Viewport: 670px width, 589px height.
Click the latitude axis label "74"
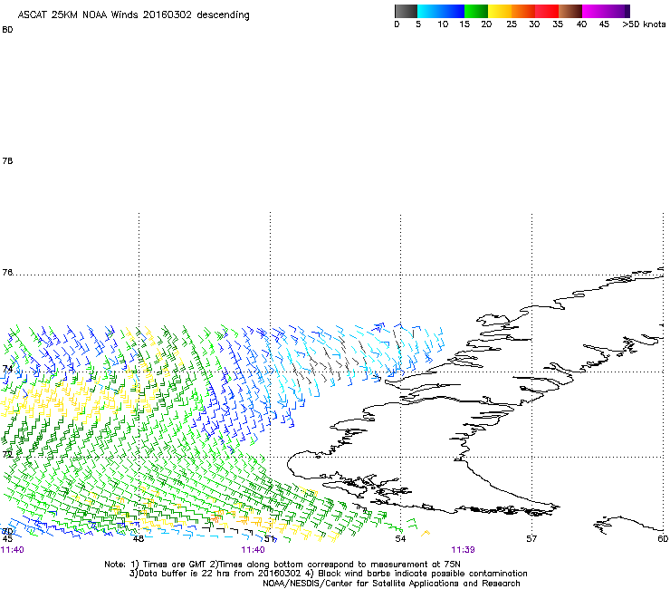7,369
